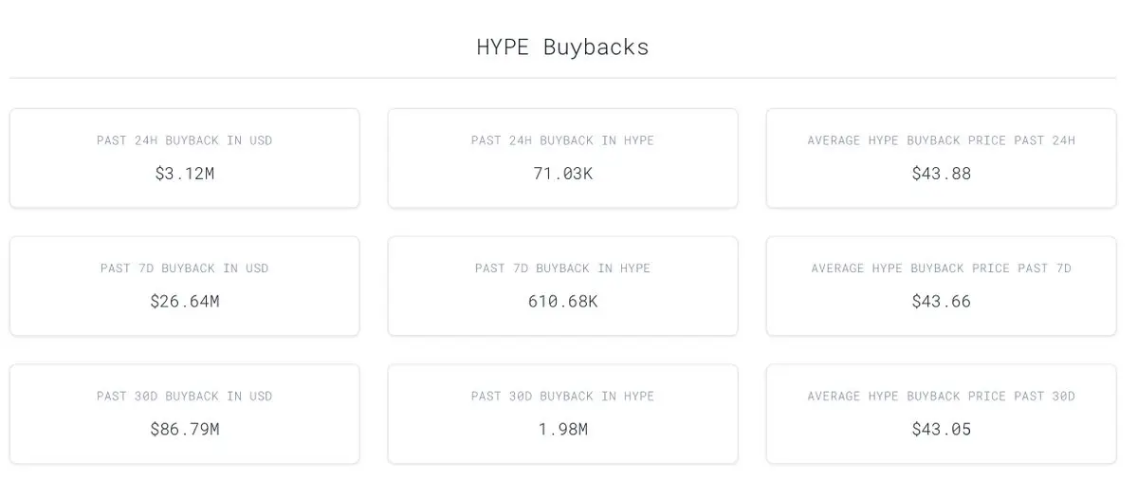Click the 1.98M value
The height and width of the screenshot is (481, 1137).
562,429
